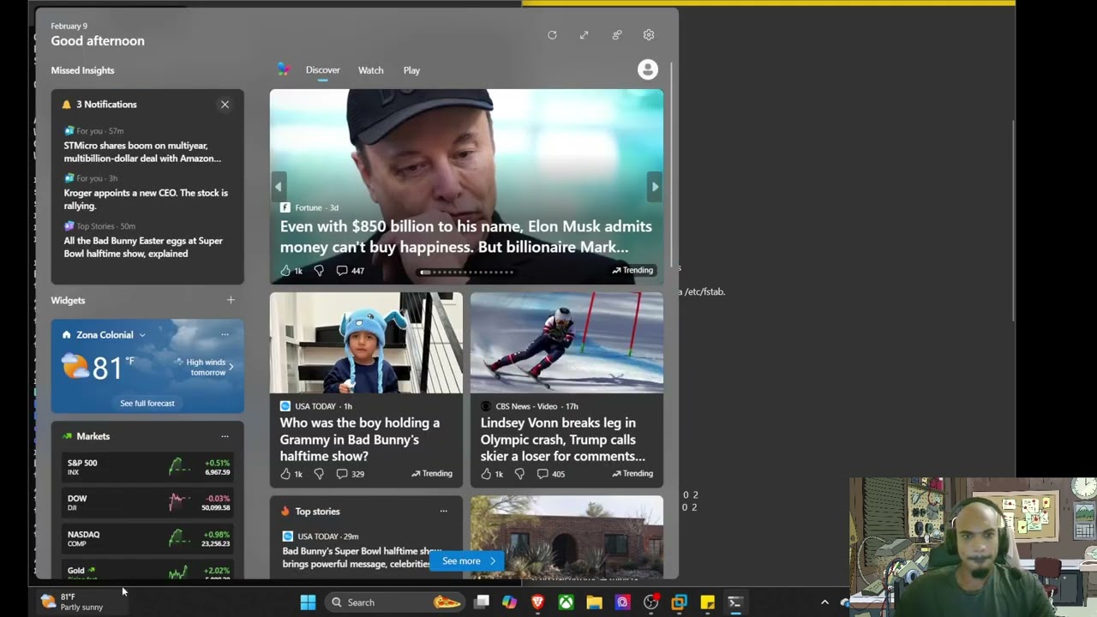
Task: Open comments on Lindsey Vonn article
Action: tap(551, 474)
